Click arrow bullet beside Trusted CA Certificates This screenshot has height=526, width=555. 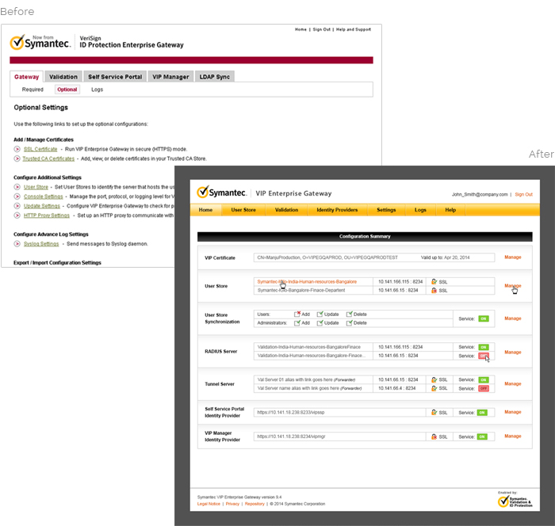(17, 158)
